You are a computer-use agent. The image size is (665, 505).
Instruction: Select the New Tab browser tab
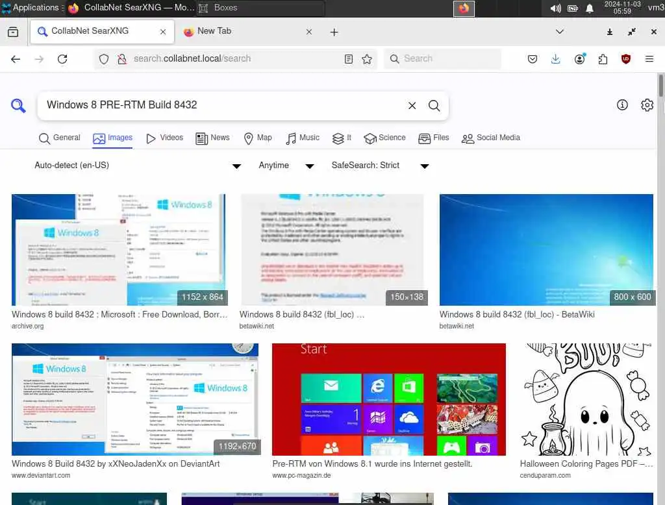tap(248, 32)
